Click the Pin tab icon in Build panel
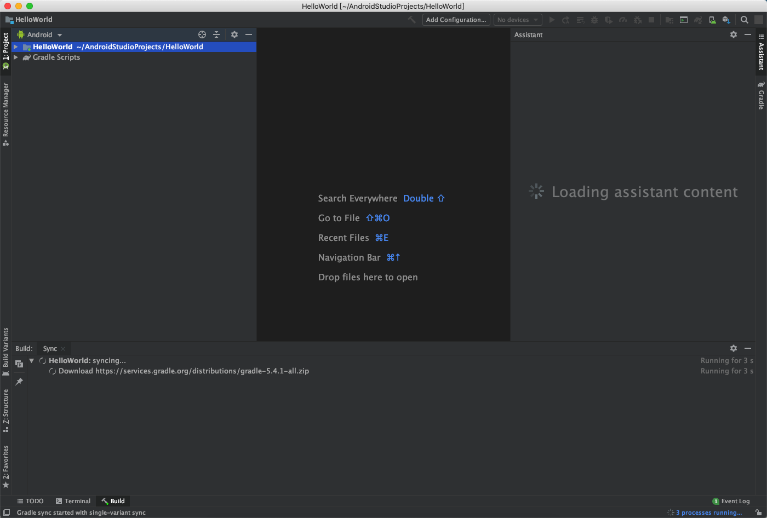Viewport: 767px width, 518px height. [19, 382]
